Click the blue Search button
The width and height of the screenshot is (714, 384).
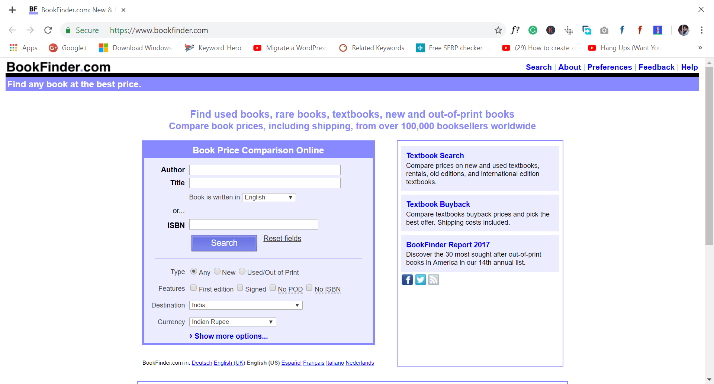(x=224, y=243)
